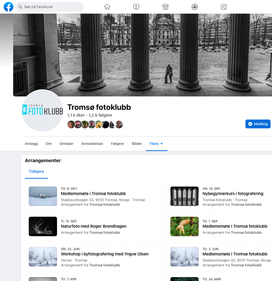This screenshot has height=281, width=272.
Task: Open 'Naturfoto med Roger Brendhagen' event
Action: coord(94,226)
